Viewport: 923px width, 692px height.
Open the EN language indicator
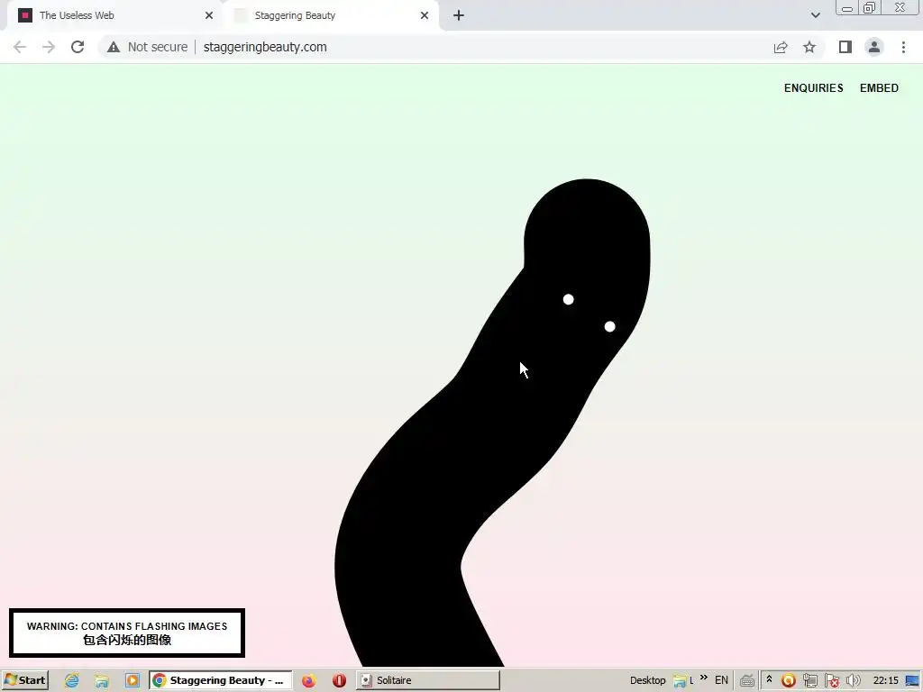721,681
